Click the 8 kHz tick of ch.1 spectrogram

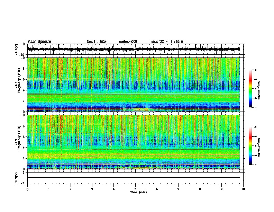24,69
